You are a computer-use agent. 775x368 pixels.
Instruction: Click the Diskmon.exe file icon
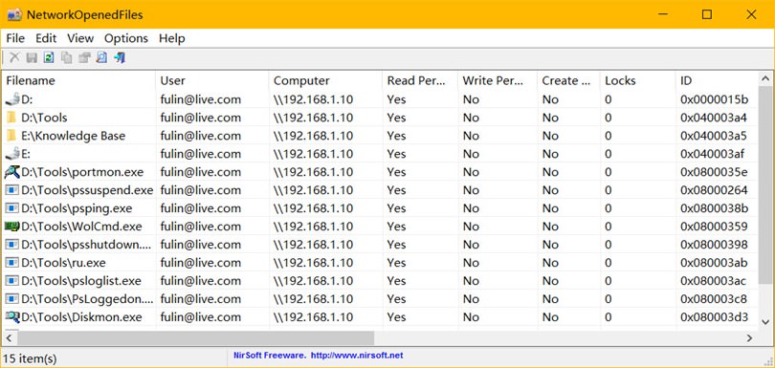[x=12, y=317]
